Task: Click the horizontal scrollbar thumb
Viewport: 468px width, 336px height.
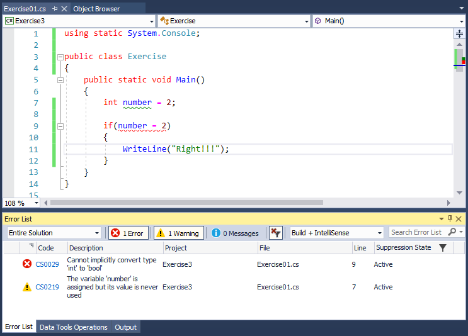Action: (186, 203)
